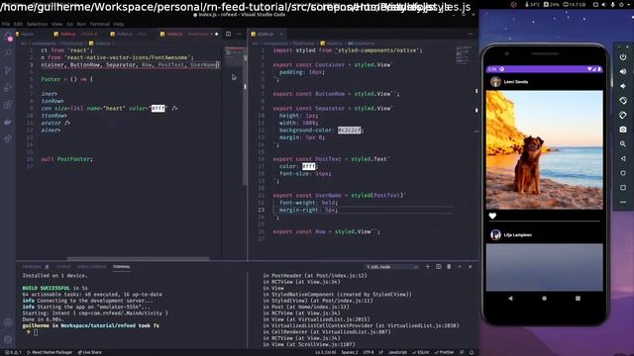Click ESLint status bar item
This screenshot has width=634, height=356.
tap(421, 352)
